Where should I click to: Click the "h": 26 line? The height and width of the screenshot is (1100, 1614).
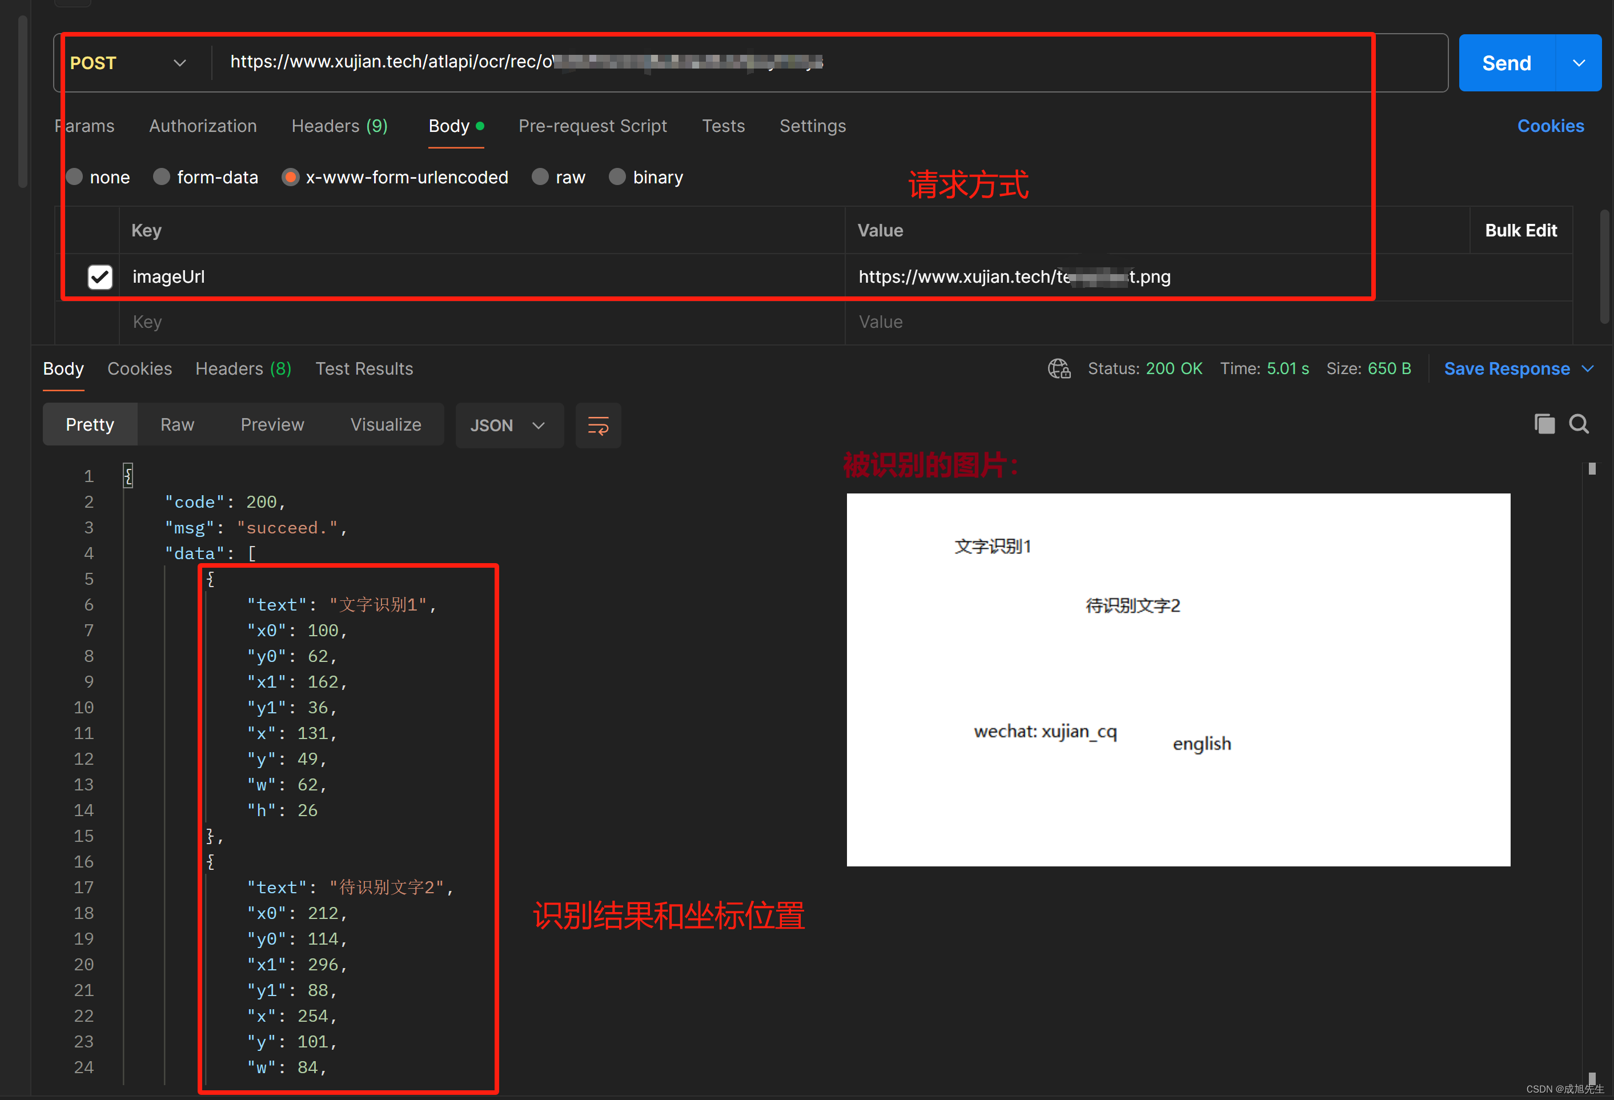click(x=282, y=810)
